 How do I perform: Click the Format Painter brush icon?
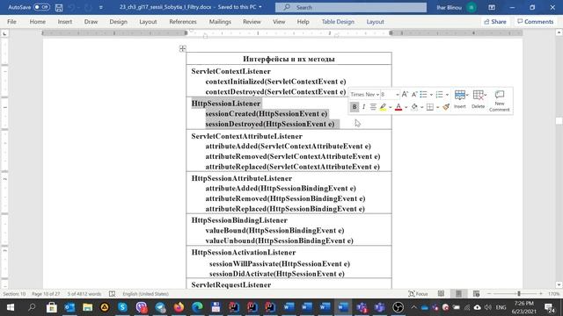click(446, 107)
